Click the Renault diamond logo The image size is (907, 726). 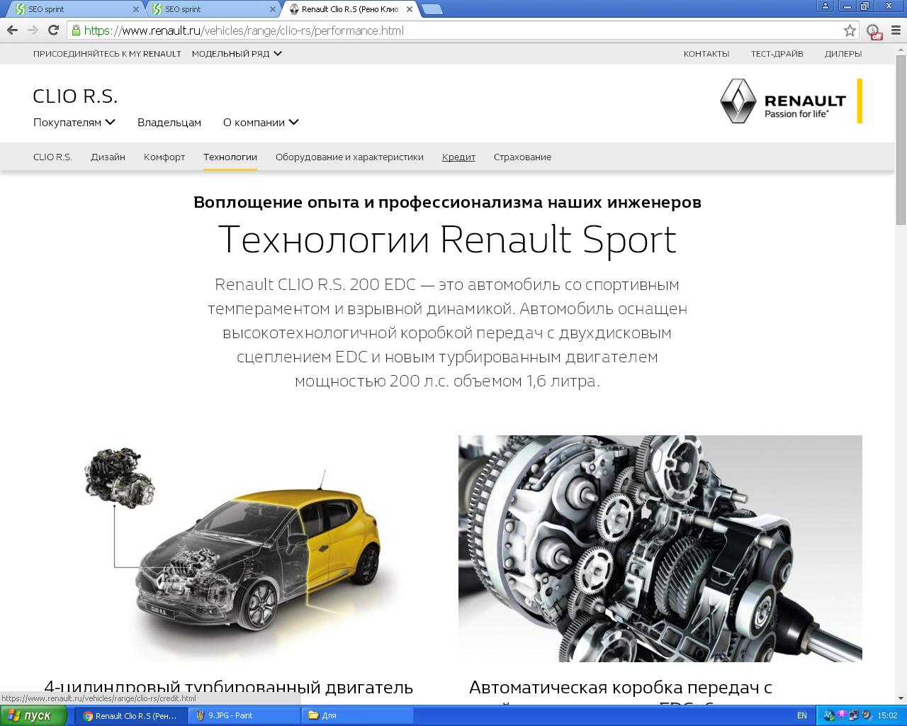point(738,101)
